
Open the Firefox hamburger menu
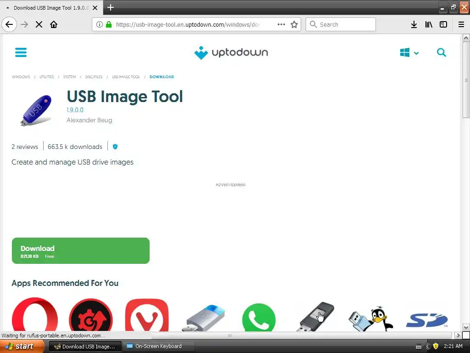coord(461,24)
